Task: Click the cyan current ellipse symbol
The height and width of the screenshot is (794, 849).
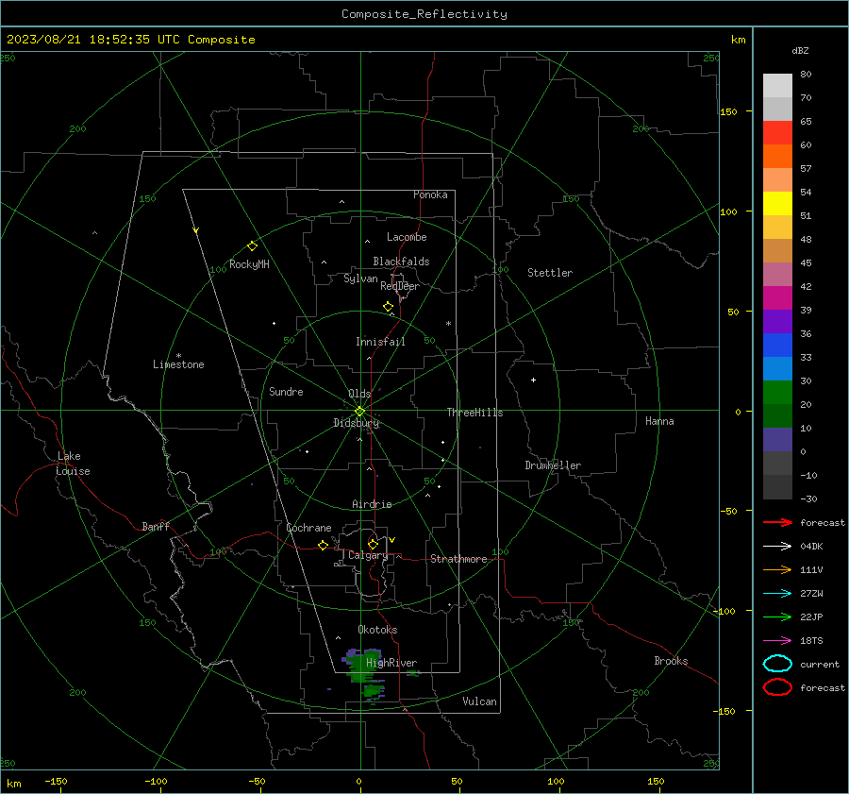Action: point(777,664)
